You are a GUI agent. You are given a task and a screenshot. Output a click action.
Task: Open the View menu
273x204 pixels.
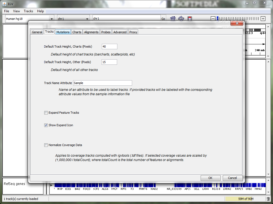click(16, 11)
